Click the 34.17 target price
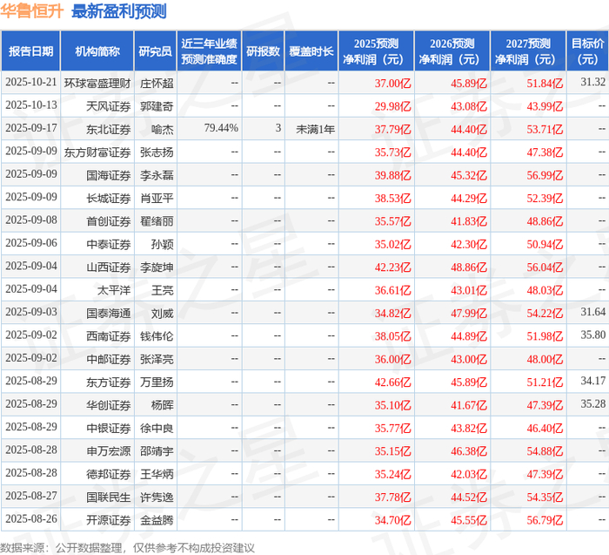This screenshot has width=609, height=555. [593, 381]
